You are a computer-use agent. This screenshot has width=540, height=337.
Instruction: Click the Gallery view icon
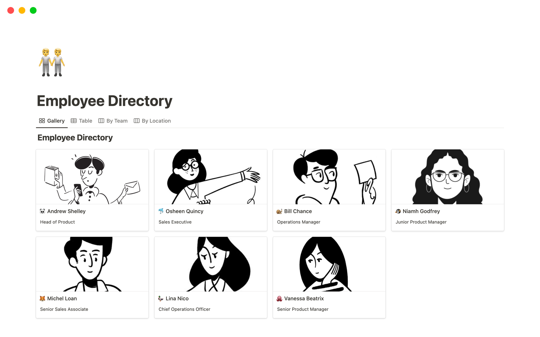41,120
